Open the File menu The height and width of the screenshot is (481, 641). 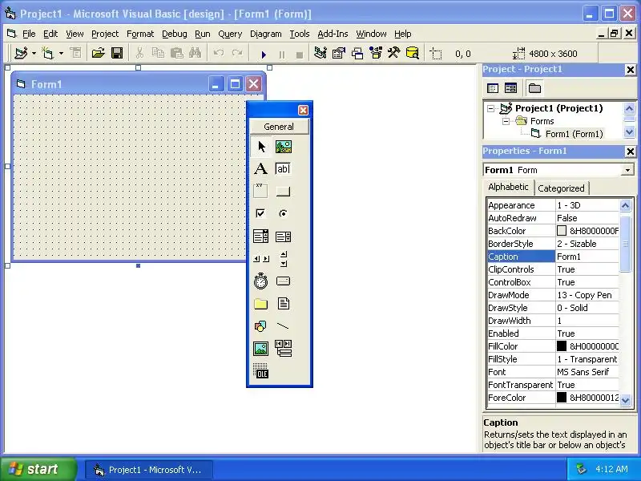click(29, 34)
